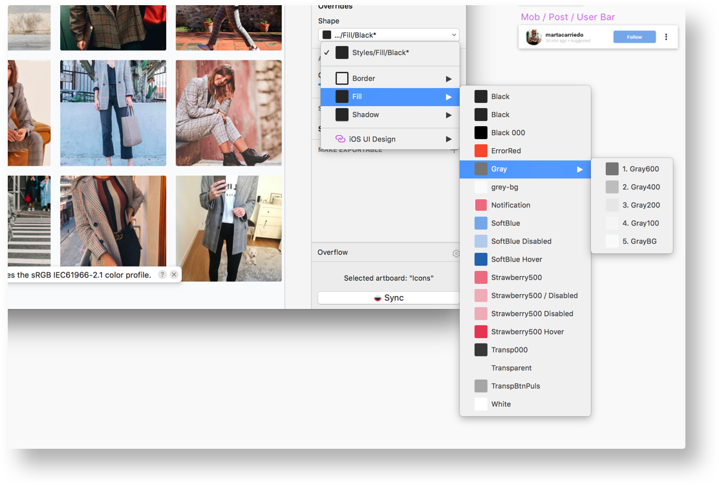Close the sRGB color profile notice
Screen dimensions: 719x485
coord(174,275)
